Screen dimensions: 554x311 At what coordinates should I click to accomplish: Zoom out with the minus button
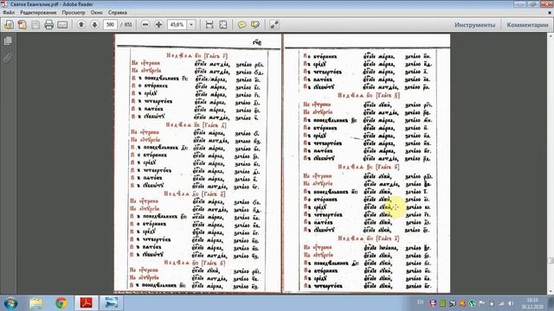click(x=145, y=24)
